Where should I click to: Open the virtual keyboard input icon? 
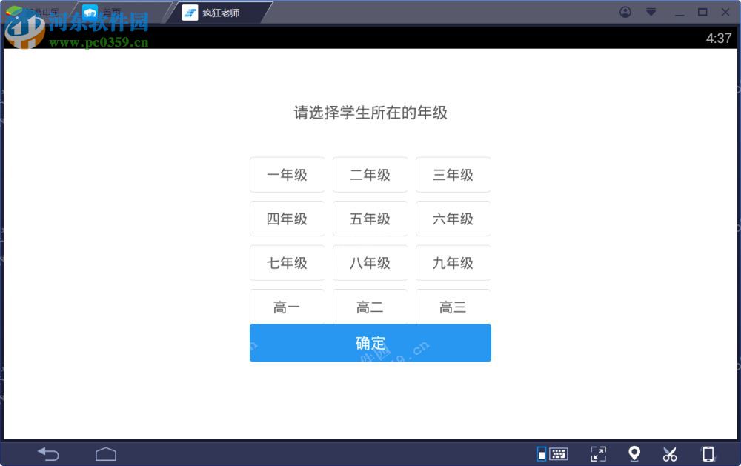click(559, 453)
